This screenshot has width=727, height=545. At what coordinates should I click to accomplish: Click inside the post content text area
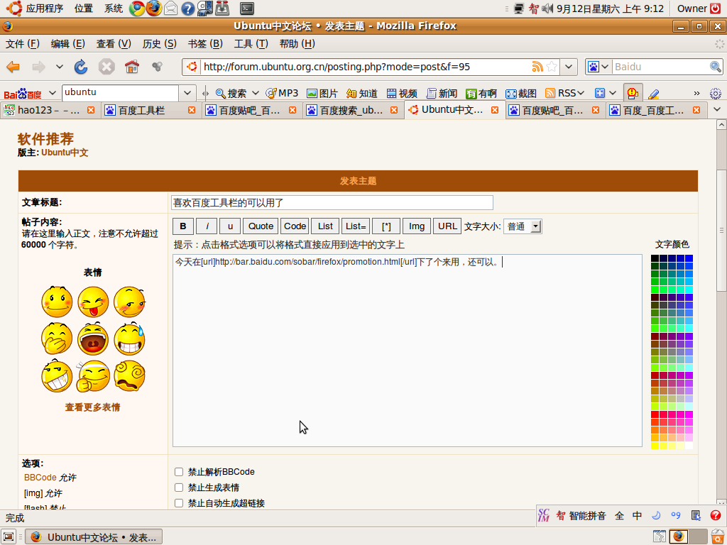408,351
